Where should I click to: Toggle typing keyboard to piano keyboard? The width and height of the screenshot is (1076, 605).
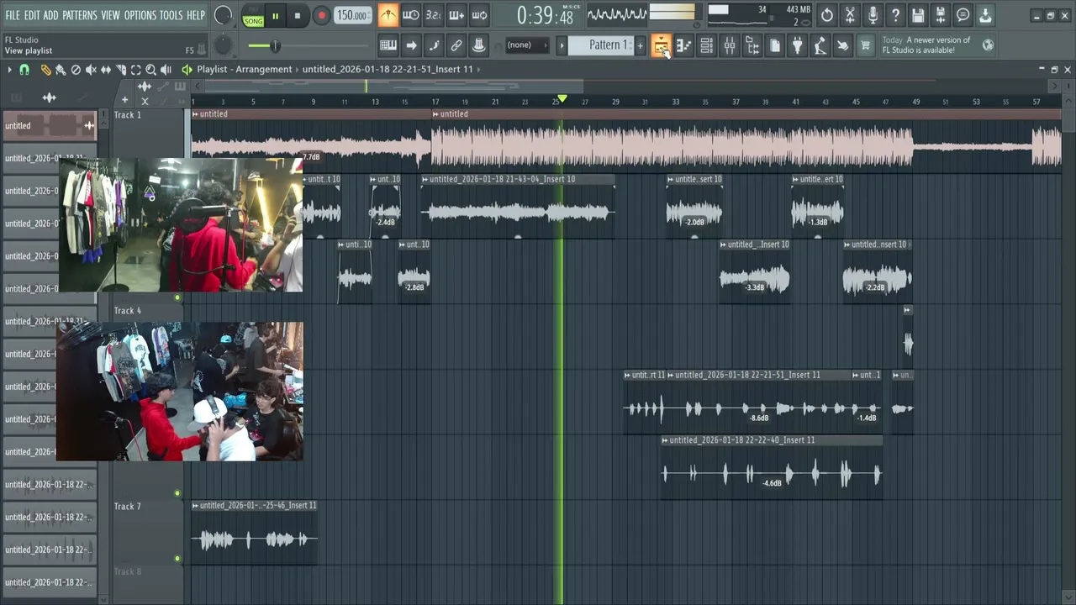pyautogui.click(x=388, y=45)
